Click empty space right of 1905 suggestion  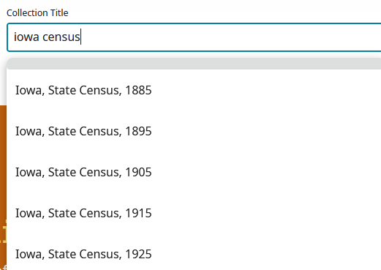coord(265,172)
